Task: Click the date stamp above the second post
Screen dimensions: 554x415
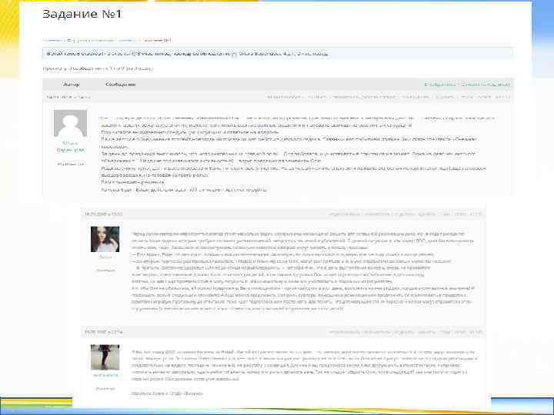Action: [104, 214]
